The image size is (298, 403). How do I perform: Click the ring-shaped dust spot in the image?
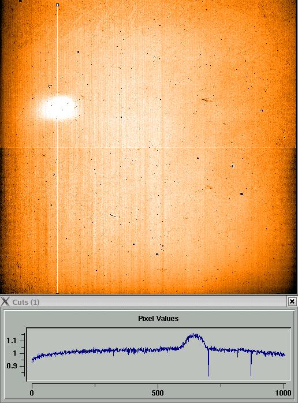point(232,166)
